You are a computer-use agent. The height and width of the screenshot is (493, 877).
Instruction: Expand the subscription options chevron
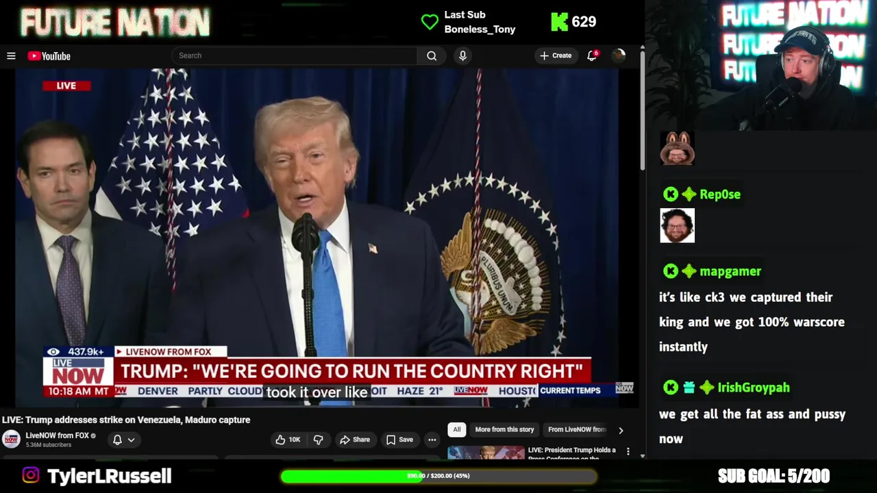[131, 440]
